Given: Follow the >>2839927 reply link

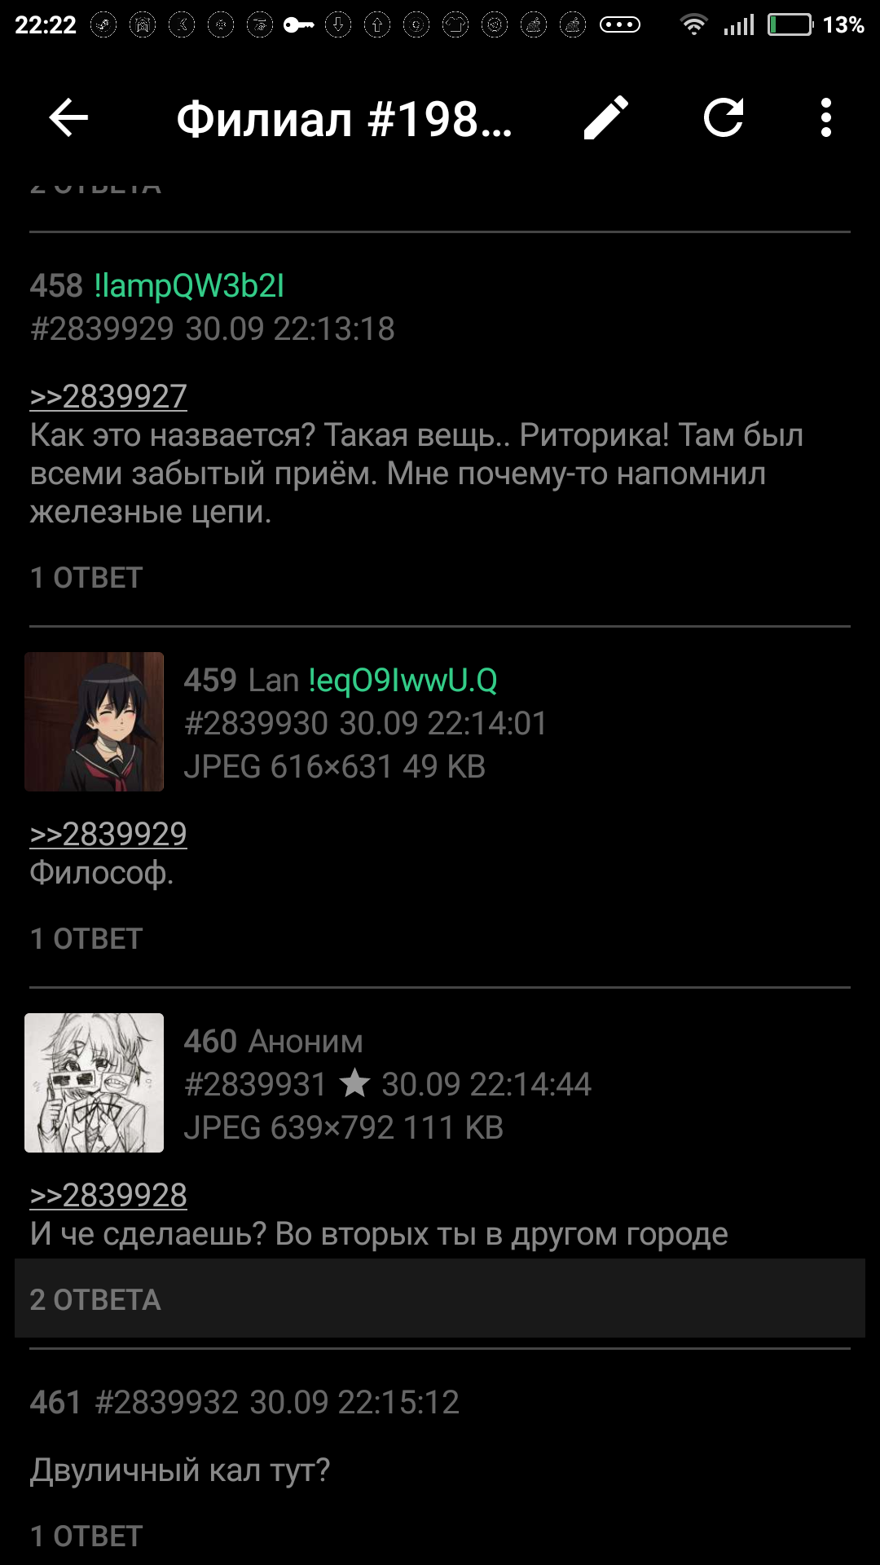Looking at the screenshot, I should (108, 397).
